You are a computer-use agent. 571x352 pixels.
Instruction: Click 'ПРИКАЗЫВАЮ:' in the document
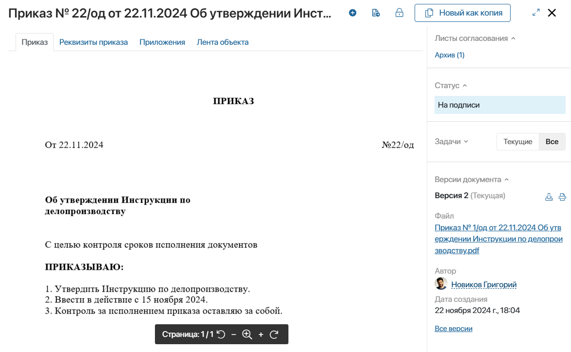(x=84, y=267)
